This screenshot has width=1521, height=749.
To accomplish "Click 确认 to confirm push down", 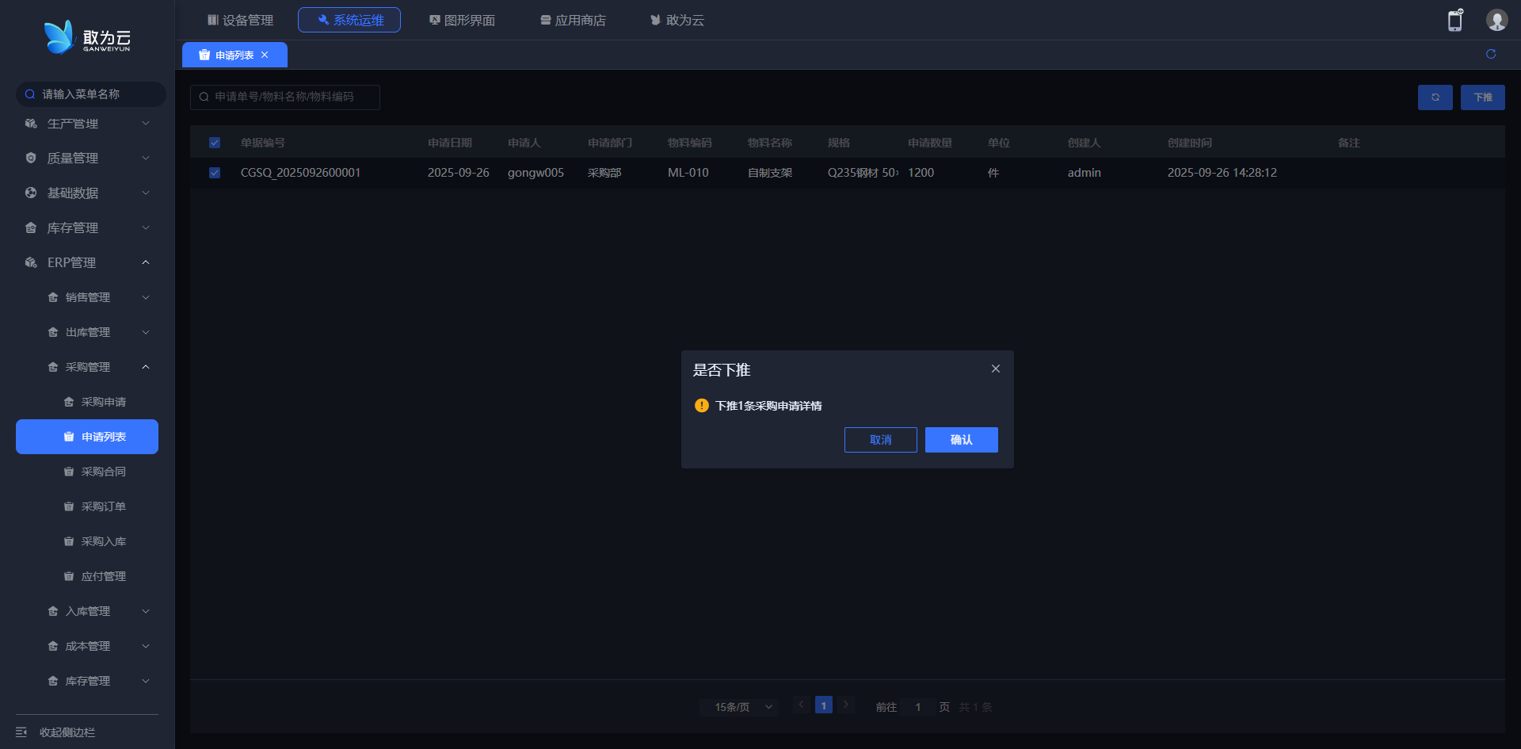I will pos(961,440).
